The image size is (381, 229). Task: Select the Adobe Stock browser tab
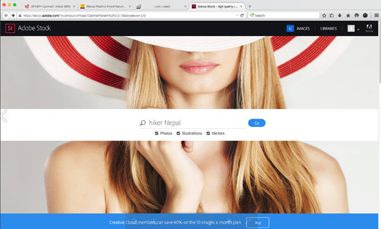pyautogui.click(x=217, y=6)
